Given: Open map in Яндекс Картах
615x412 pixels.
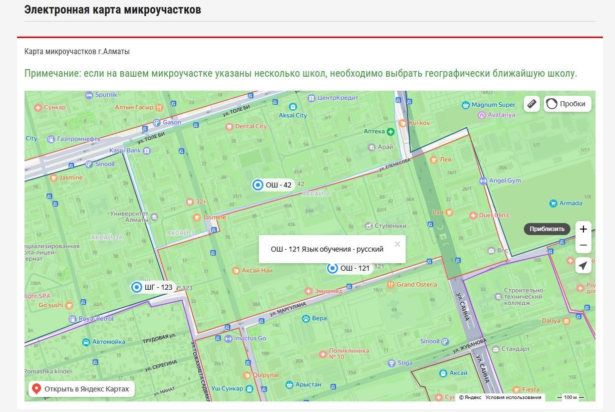Looking at the screenshot, I should [x=81, y=388].
